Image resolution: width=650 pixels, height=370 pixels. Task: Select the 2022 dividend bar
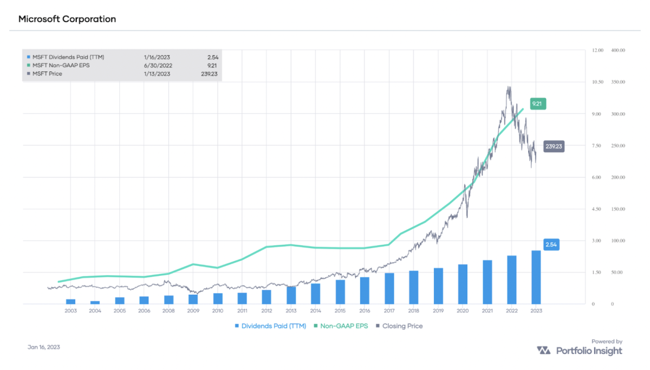click(511, 280)
